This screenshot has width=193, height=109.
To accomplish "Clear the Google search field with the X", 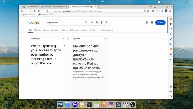I will 86,22.
